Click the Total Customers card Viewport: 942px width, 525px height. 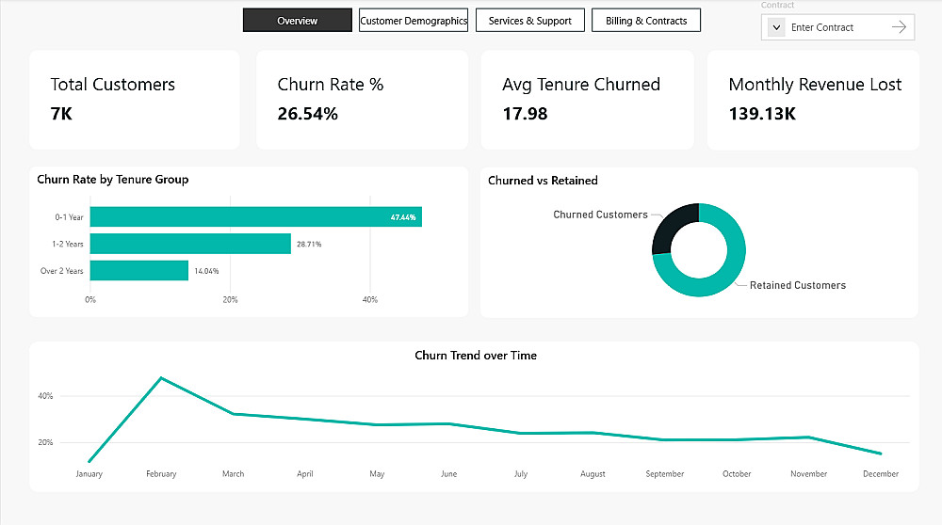coord(135,100)
